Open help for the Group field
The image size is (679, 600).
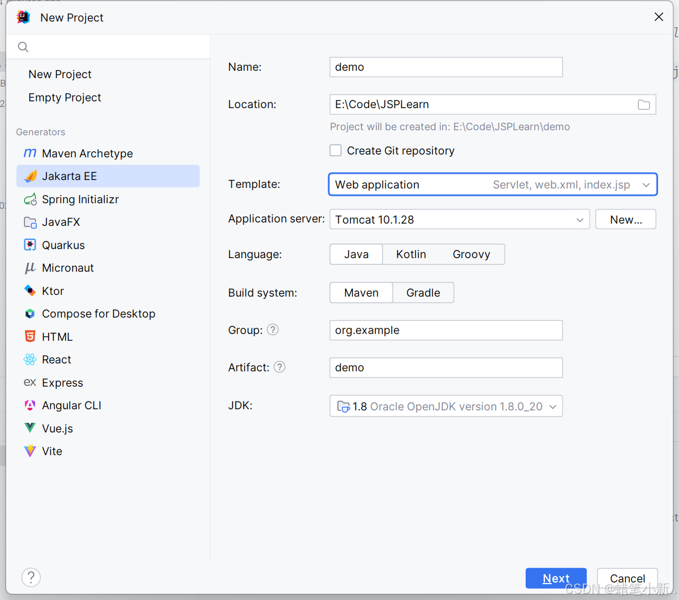click(273, 329)
